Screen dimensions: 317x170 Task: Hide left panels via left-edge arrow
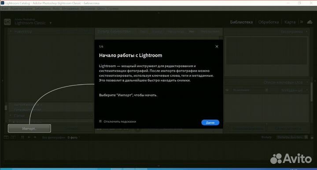click(x=2, y=81)
